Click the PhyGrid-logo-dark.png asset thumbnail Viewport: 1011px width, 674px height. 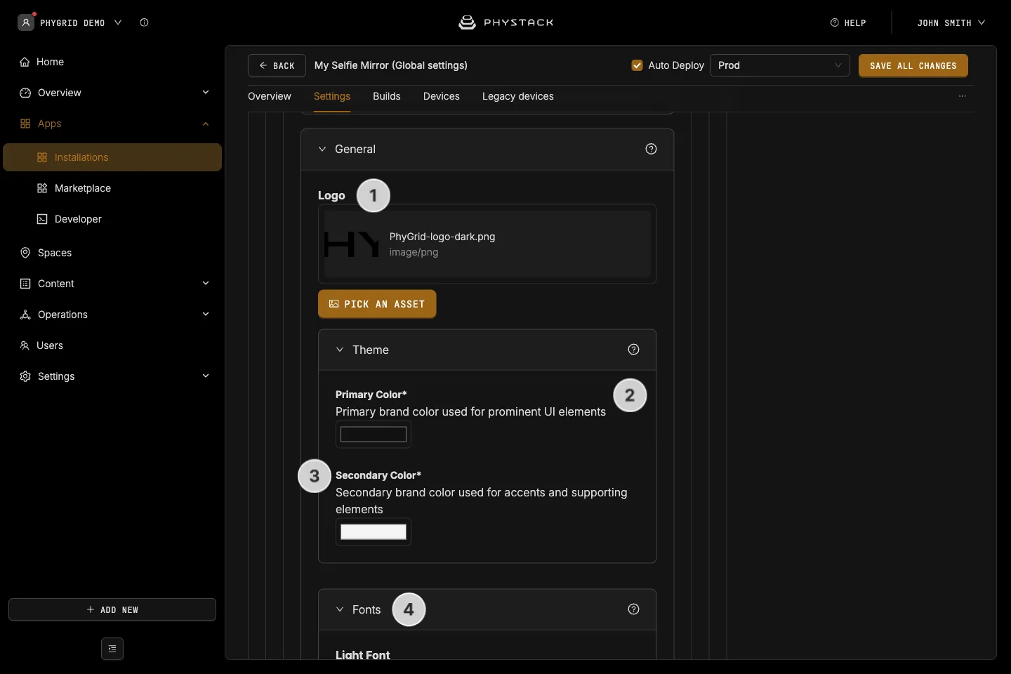pos(352,244)
